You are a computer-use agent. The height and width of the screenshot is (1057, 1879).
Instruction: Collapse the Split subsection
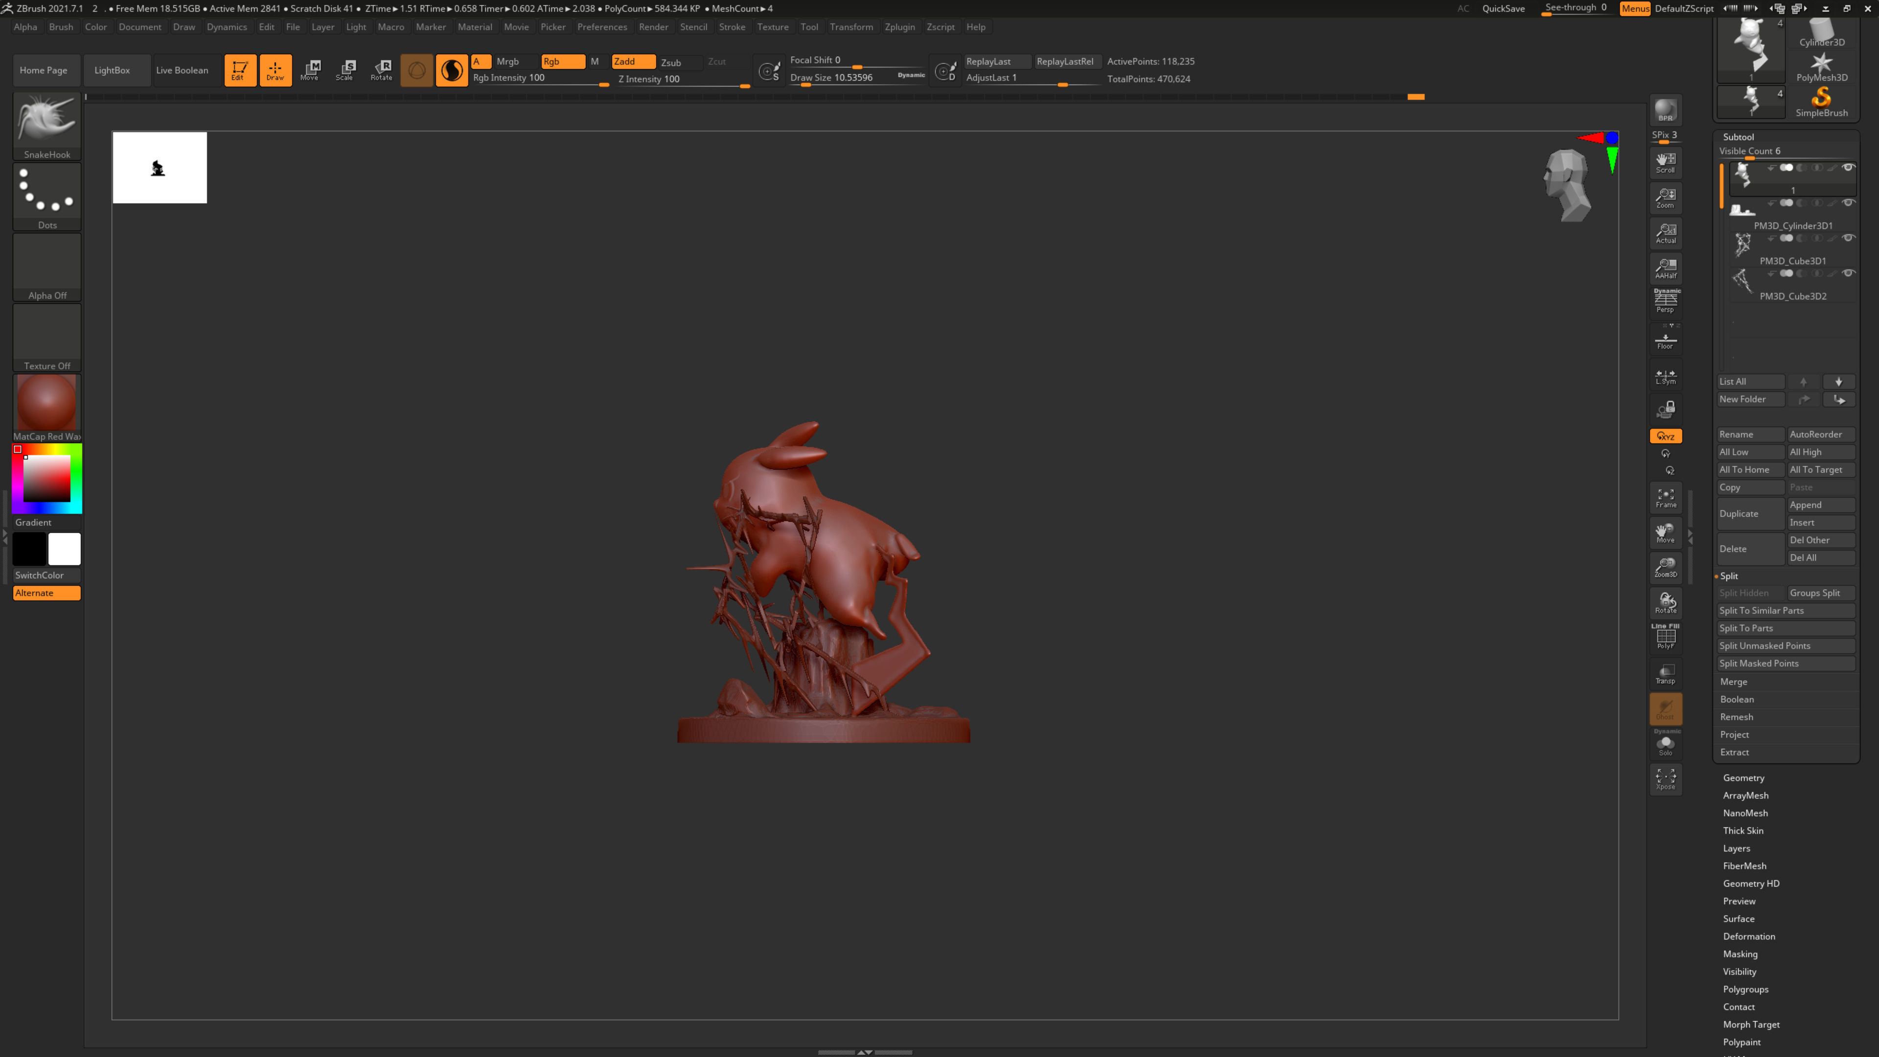[x=1729, y=575]
